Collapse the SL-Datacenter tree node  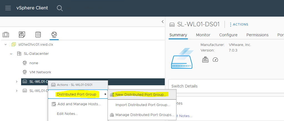[x=11, y=54]
